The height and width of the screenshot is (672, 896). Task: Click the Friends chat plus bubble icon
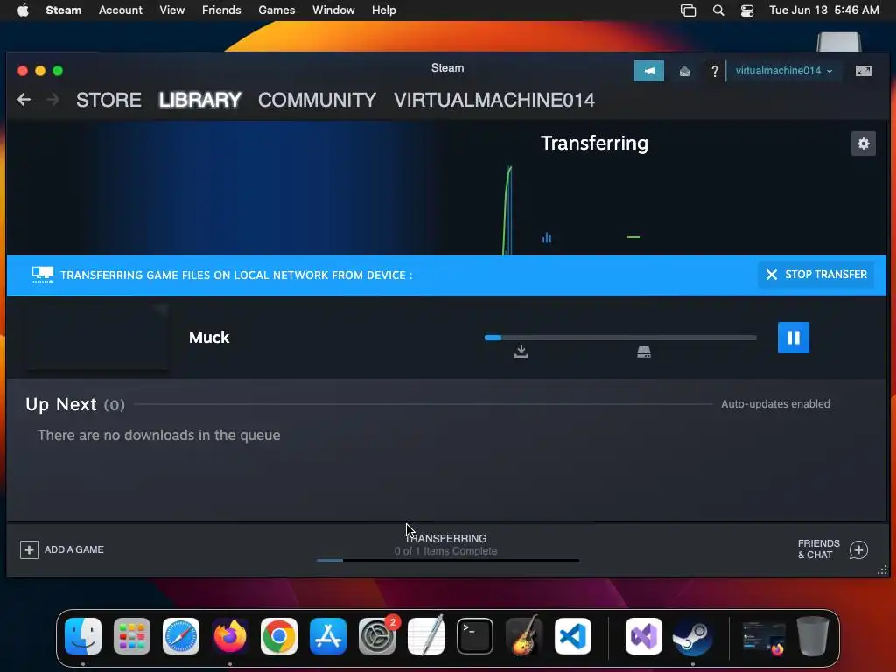click(x=858, y=549)
